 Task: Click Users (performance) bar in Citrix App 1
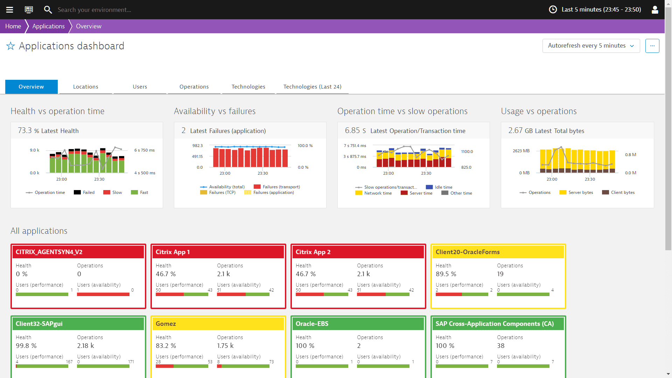(x=182, y=295)
